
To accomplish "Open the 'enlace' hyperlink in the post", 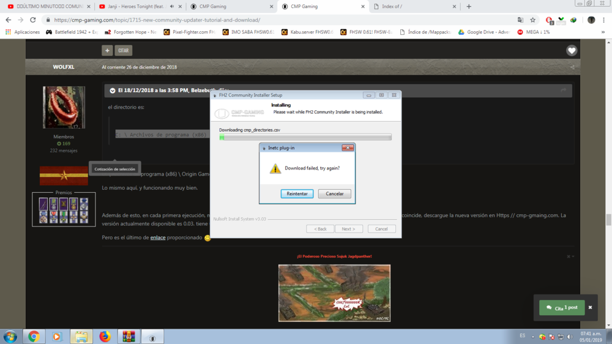I will coord(158,237).
